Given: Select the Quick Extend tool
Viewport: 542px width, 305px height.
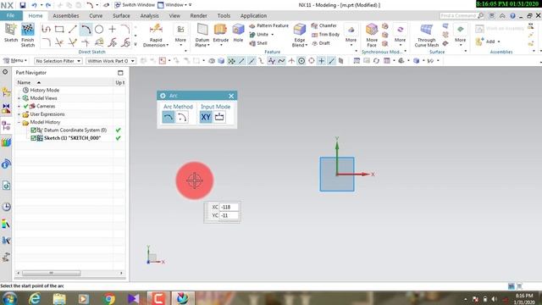Looking at the screenshot, I should 72,42.
